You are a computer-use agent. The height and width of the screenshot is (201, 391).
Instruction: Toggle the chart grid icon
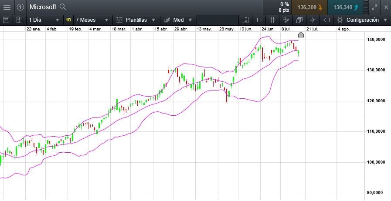tap(272, 20)
